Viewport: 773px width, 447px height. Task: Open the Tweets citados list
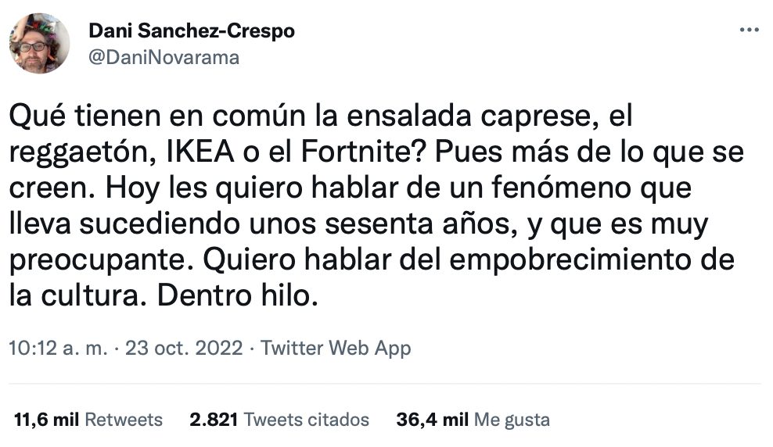pos(306,420)
